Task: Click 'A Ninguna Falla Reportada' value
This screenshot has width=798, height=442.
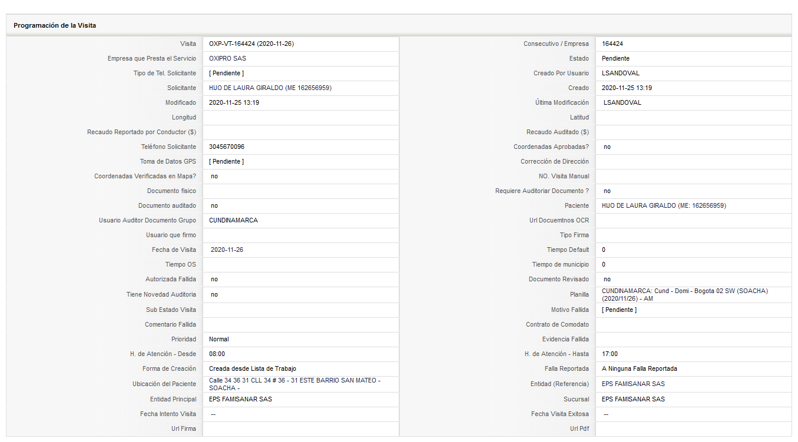Action: tap(640, 369)
